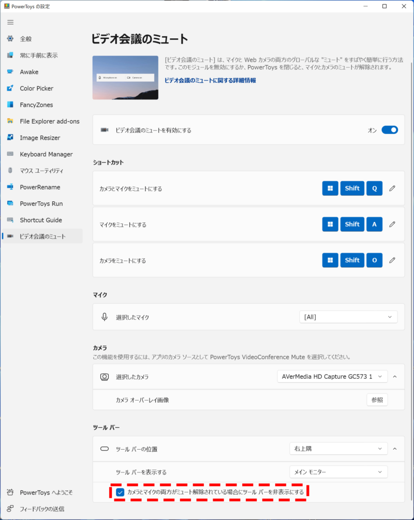Click the Shortcut Guide icon
414x520 pixels.
pyautogui.click(x=10, y=220)
